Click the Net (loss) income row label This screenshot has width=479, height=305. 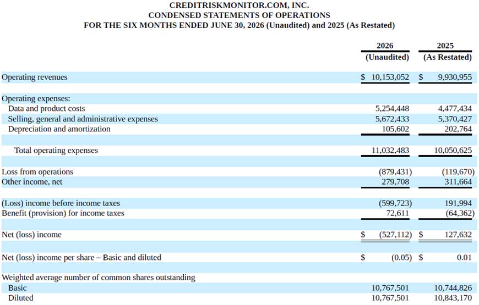(31, 235)
